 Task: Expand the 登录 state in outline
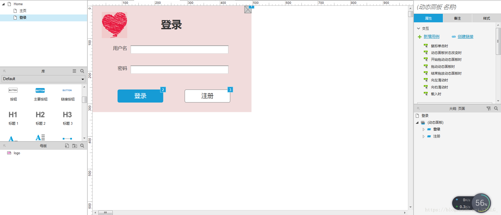point(424,129)
